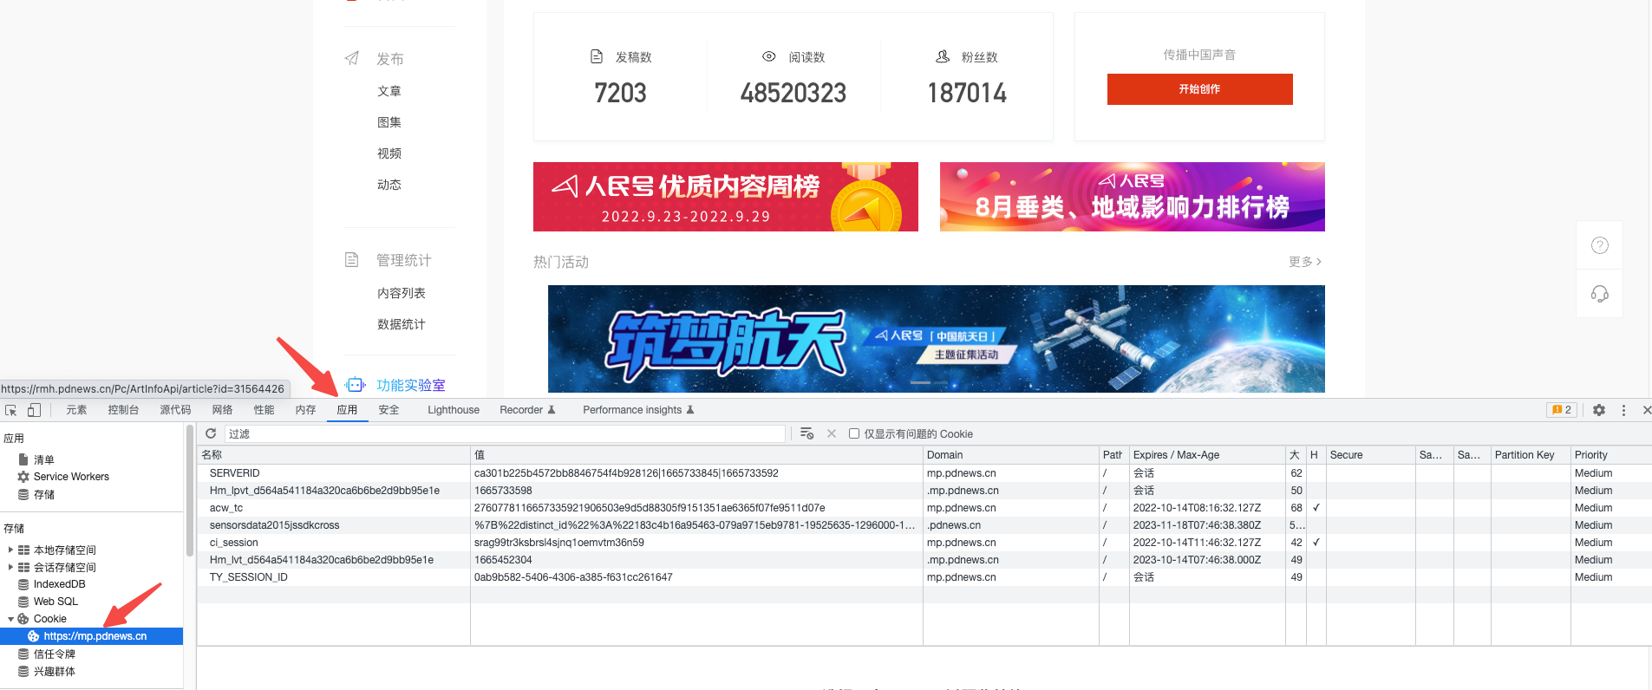Click 更多 link beside 热门活动

[x=1304, y=261]
